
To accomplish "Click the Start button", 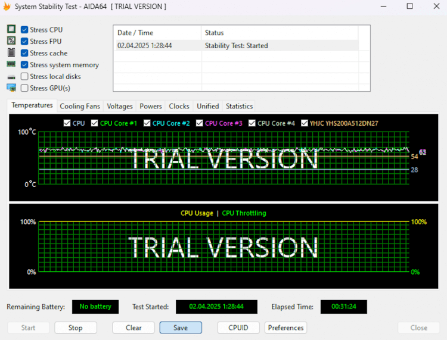I will click(28, 327).
